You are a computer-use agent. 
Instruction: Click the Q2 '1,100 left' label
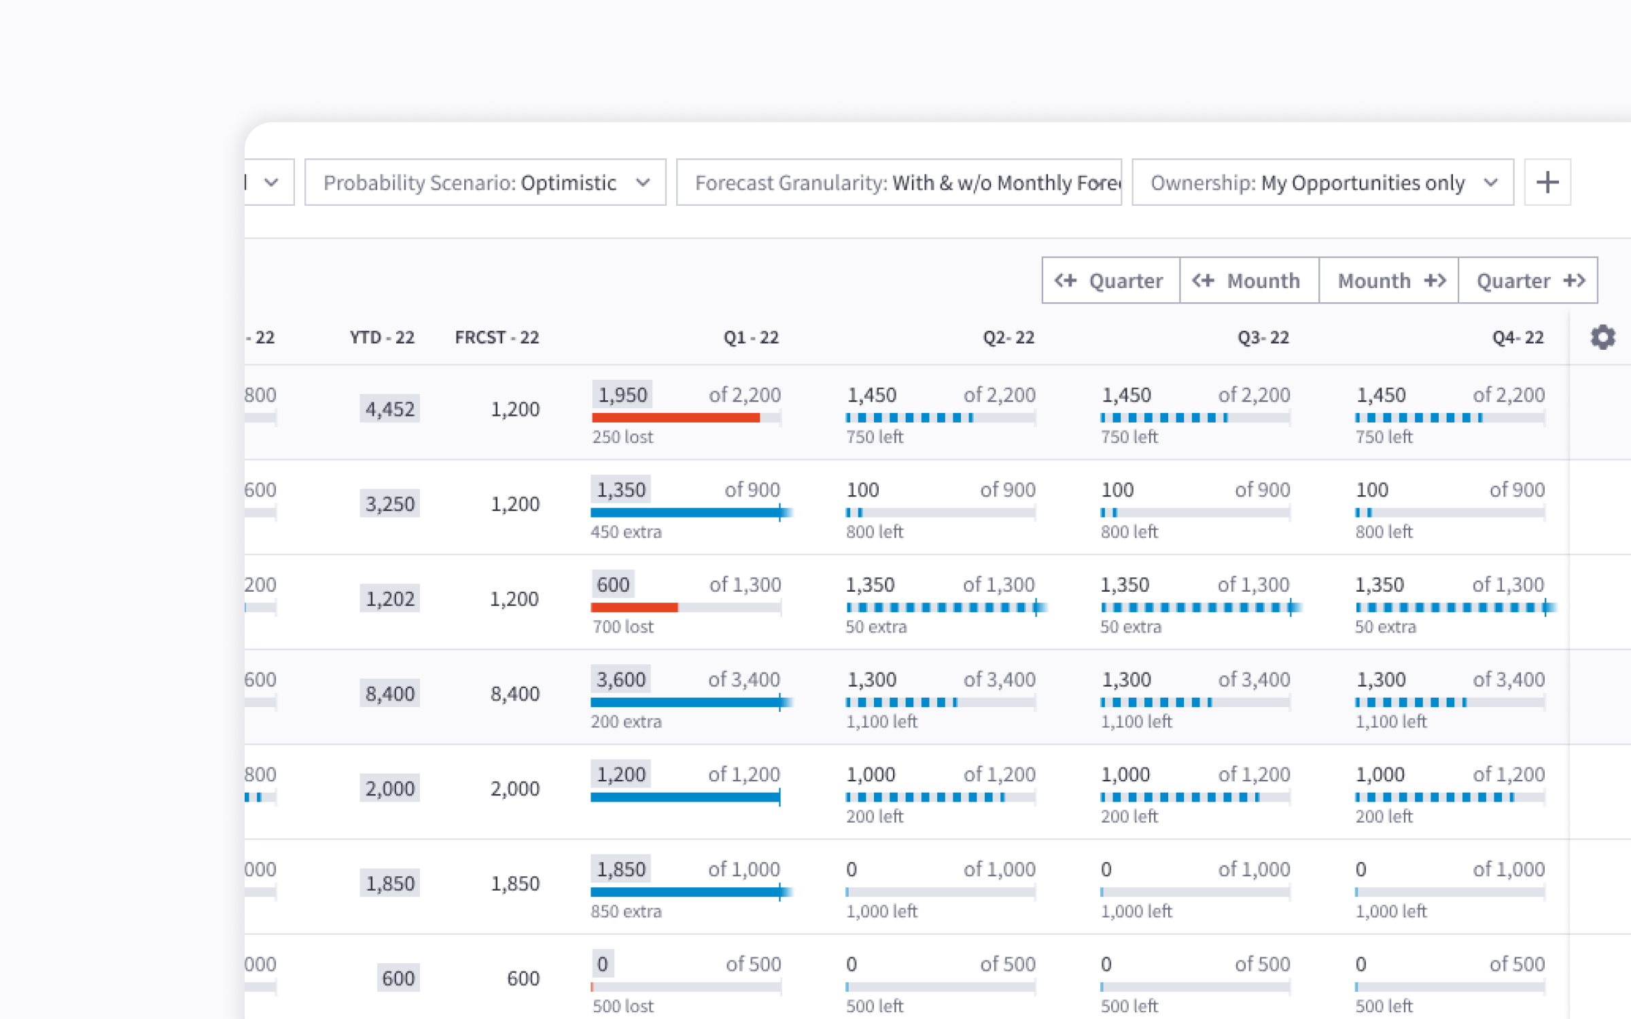click(x=881, y=721)
